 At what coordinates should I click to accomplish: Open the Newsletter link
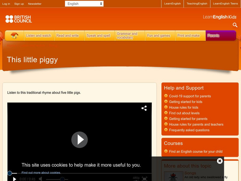tap(35, 4)
